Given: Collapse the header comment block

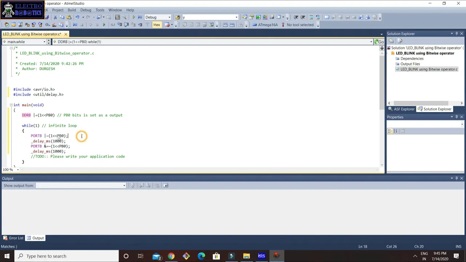Looking at the screenshot, I should 11,48.
